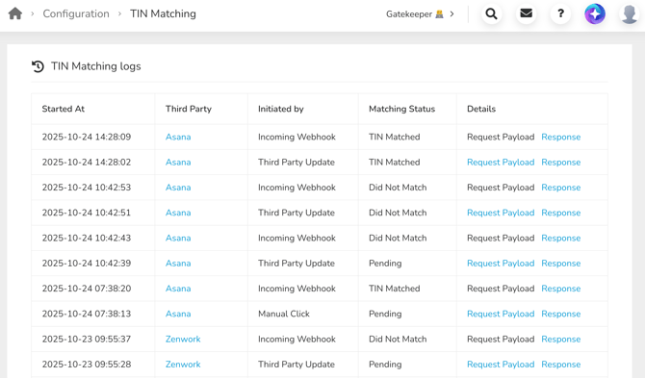Open Response for 09:55:28 Zenwork log
This screenshot has width=645, height=378.
click(x=560, y=365)
